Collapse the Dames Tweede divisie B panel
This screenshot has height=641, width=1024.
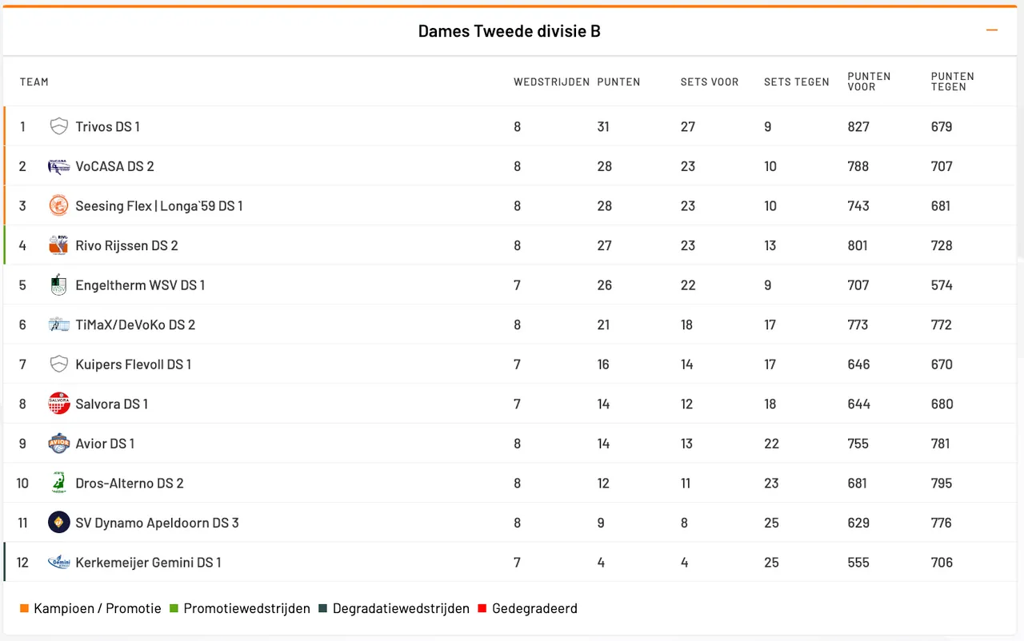992,30
